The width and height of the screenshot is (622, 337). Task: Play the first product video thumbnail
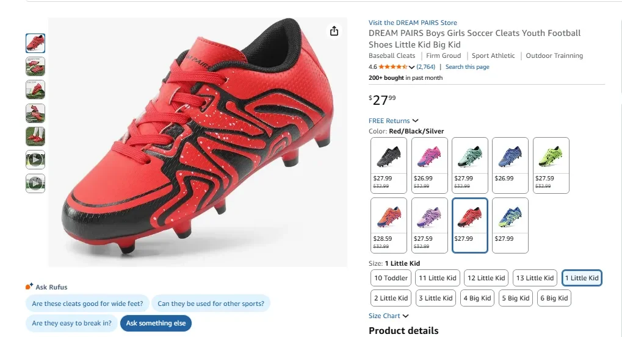tap(35, 160)
